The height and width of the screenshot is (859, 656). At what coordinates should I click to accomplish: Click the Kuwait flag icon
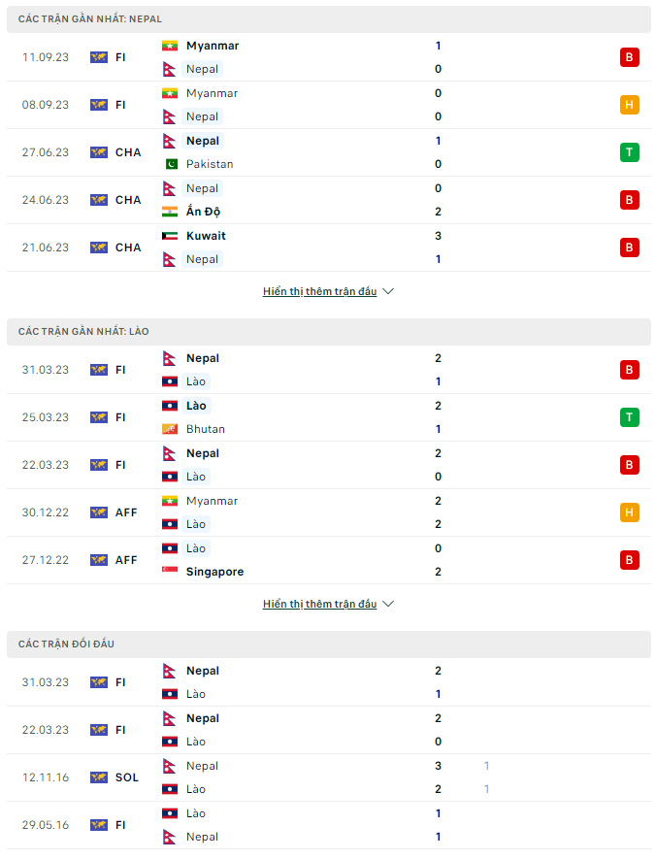pos(170,236)
